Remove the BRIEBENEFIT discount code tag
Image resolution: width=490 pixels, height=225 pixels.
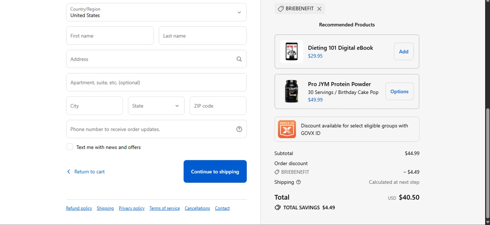point(319,9)
